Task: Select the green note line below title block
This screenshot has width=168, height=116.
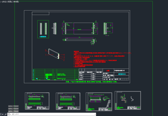Action: 91,82
